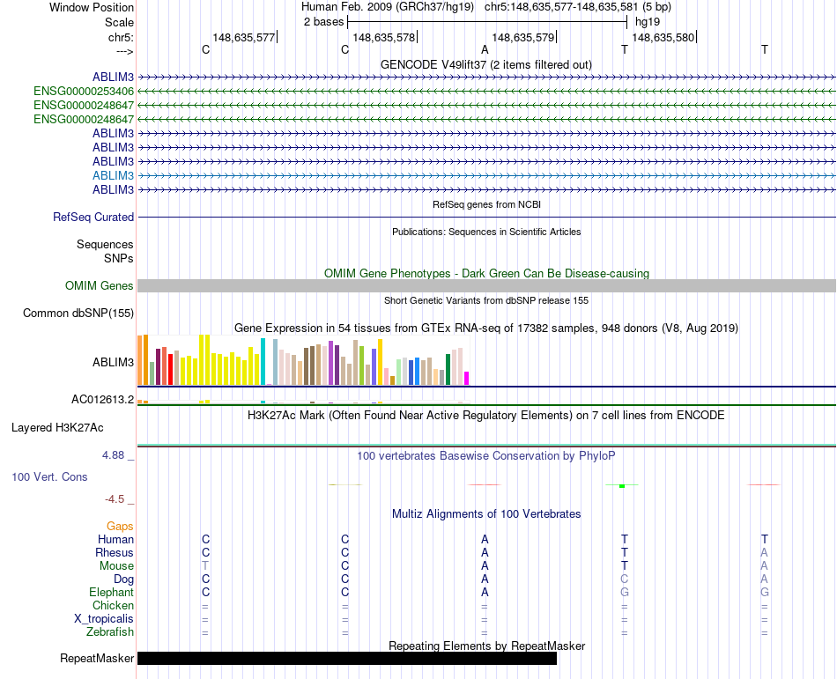The height and width of the screenshot is (679, 837).
Task: Click the chr5: ruler label
Action: 121,37
